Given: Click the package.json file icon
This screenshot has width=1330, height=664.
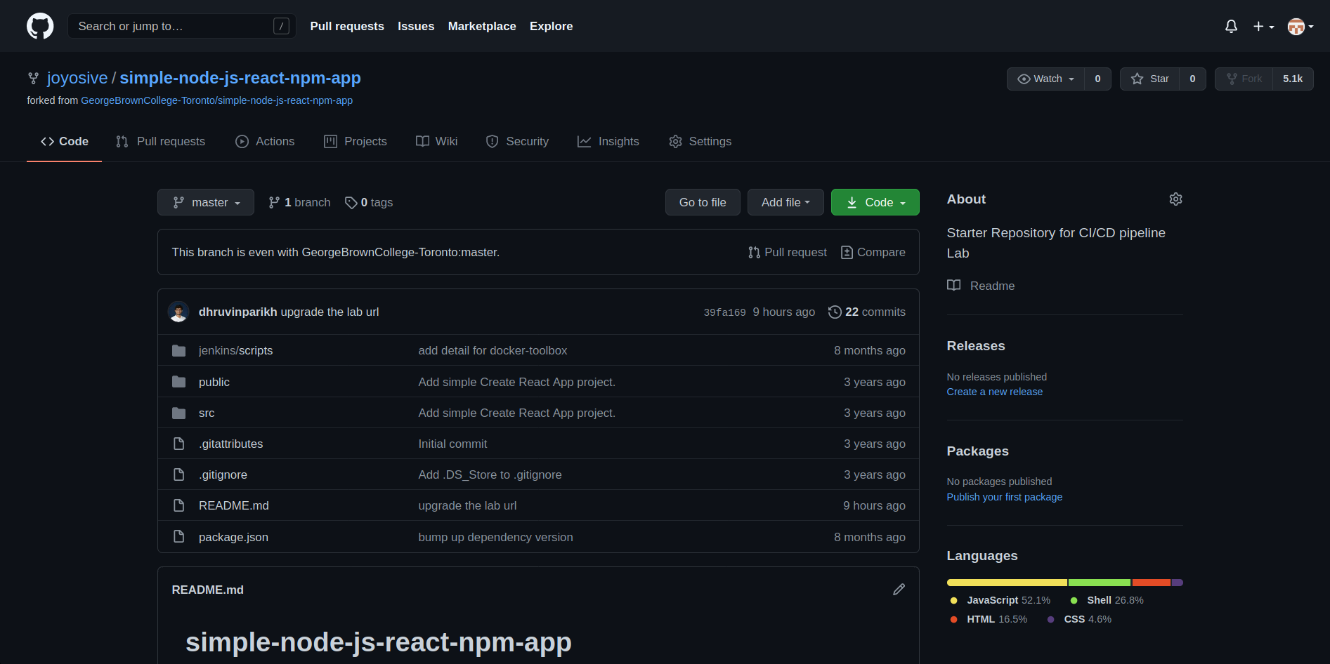Looking at the screenshot, I should tap(179, 536).
